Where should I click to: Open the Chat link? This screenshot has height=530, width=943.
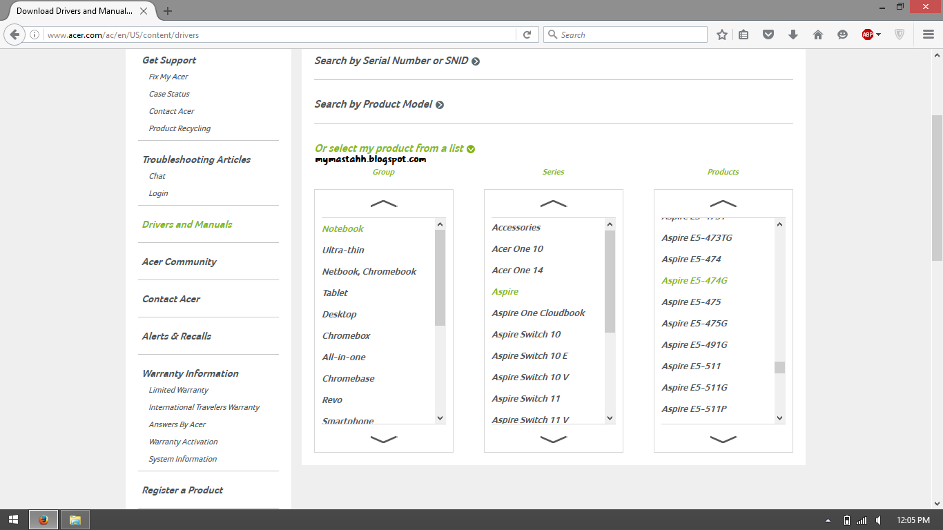[157, 176]
